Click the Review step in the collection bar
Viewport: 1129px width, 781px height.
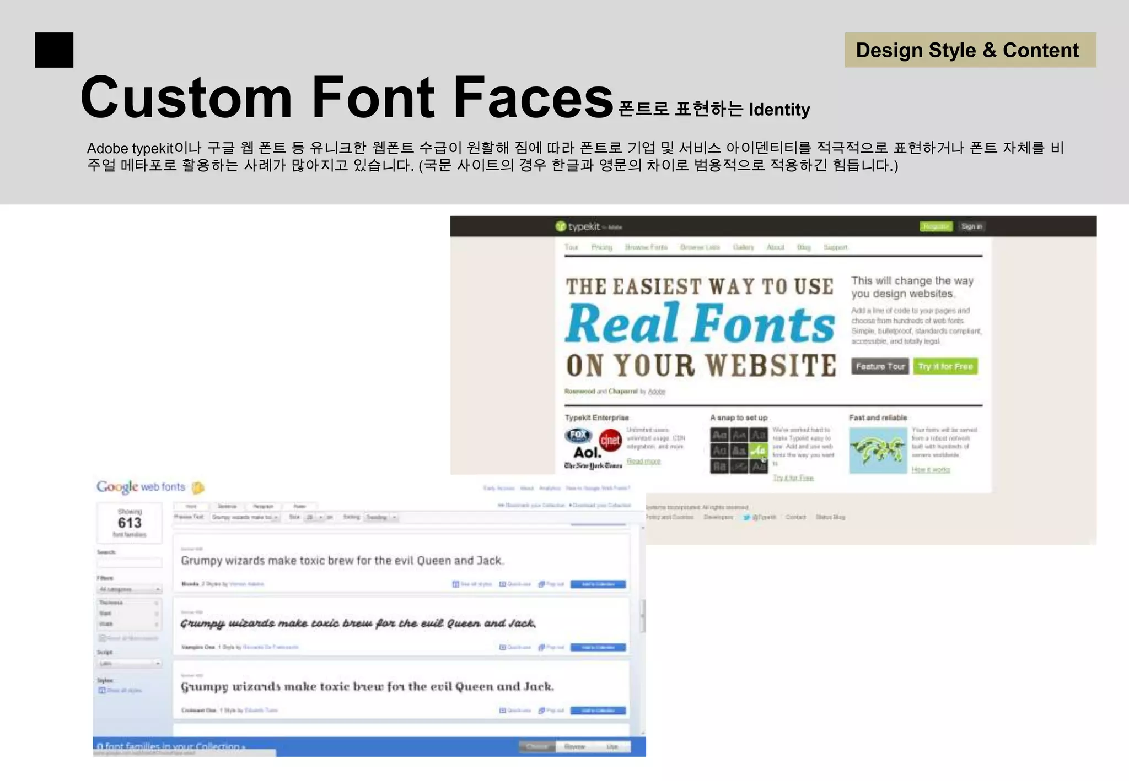pos(574,747)
